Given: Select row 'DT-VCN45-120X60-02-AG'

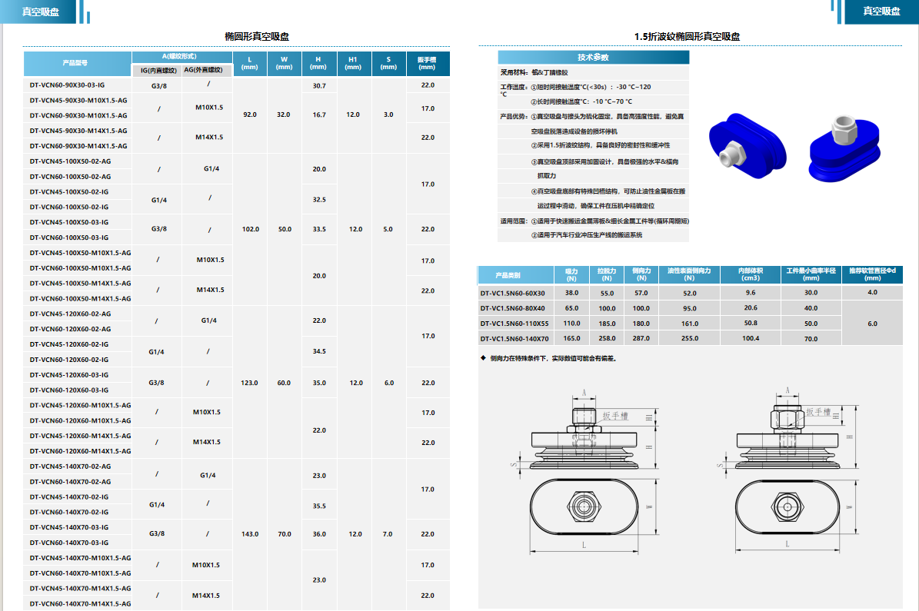Looking at the screenshot, I should click(78, 314).
